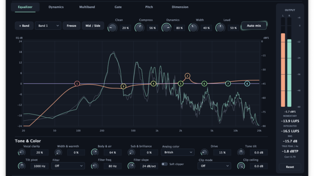
Task: Toggle the Soft clipper switch
Action: (x=165, y=164)
